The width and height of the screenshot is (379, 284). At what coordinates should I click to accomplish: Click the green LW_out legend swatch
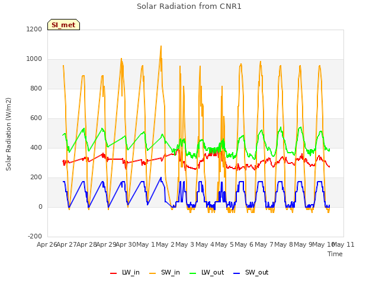pos(193,273)
